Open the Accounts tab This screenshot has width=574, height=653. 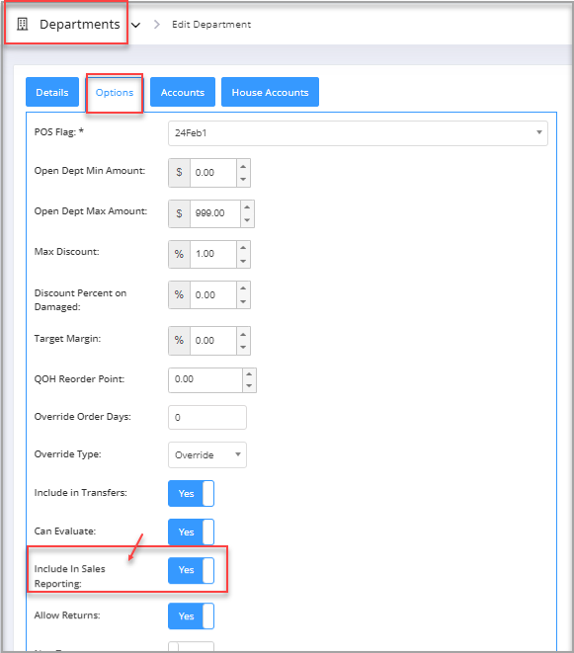183,92
